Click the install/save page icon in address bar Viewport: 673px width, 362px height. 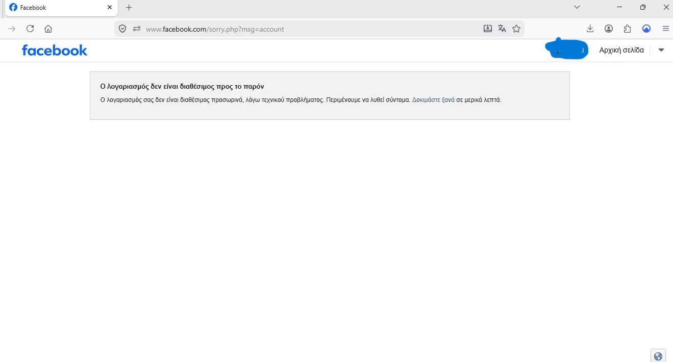(x=488, y=29)
